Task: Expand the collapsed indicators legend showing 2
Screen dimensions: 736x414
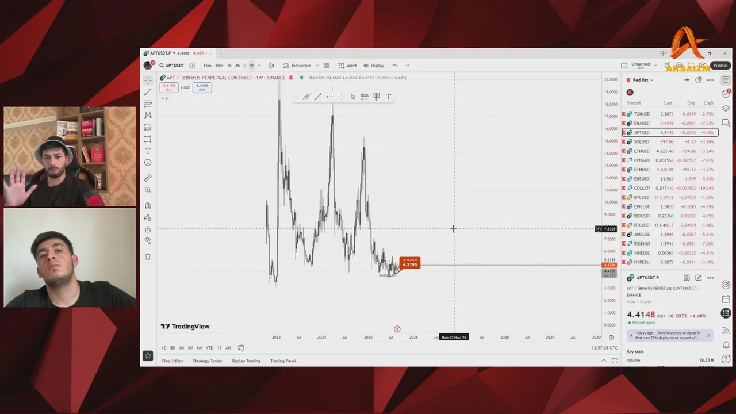Action: pyautogui.click(x=164, y=98)
